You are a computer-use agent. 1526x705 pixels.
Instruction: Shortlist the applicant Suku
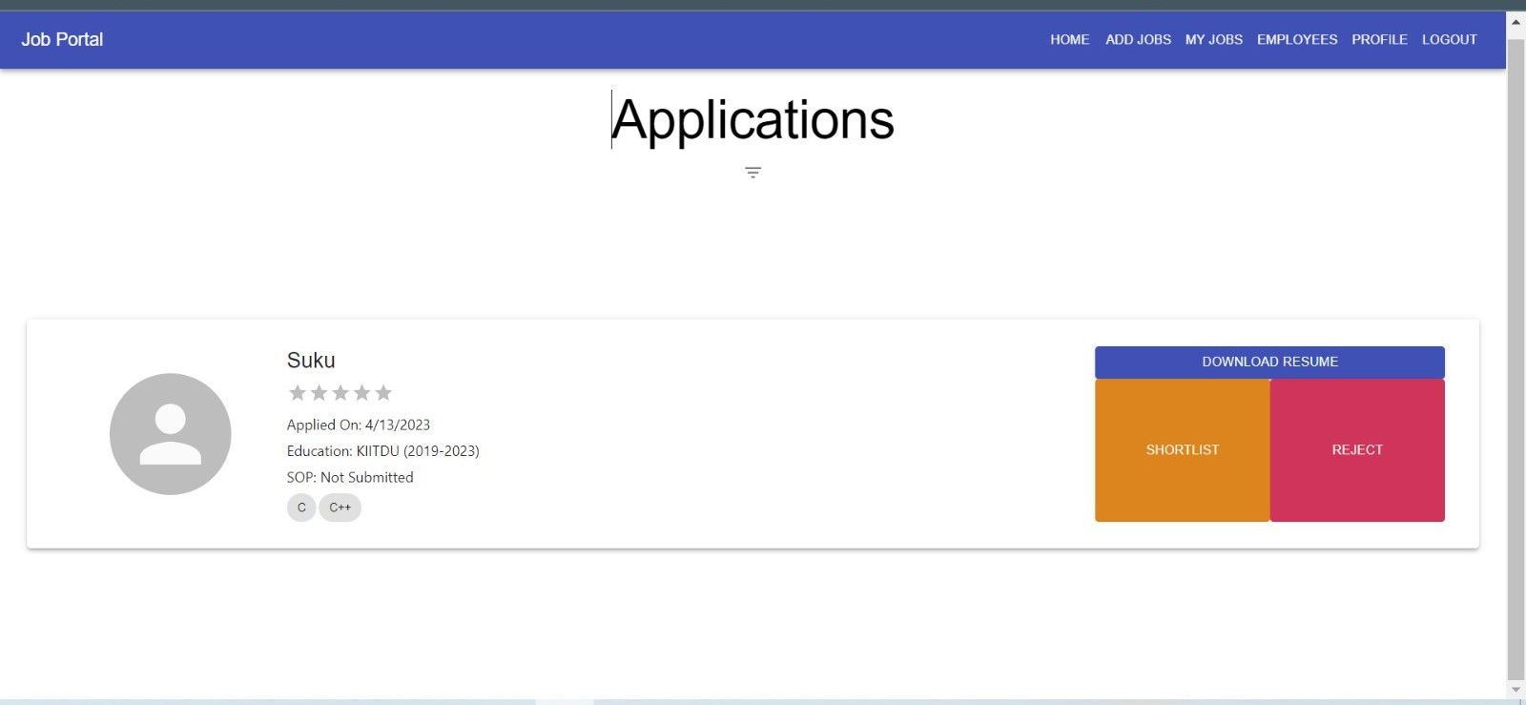1183,450
